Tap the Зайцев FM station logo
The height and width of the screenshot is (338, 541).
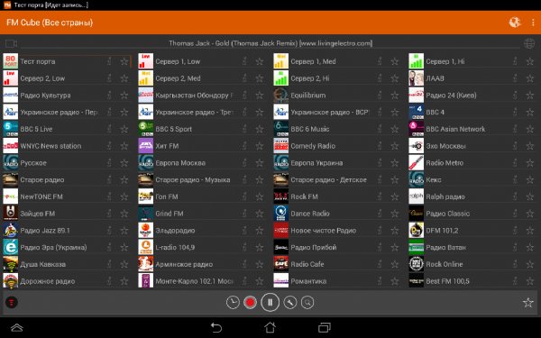click(x=10, y=213)
